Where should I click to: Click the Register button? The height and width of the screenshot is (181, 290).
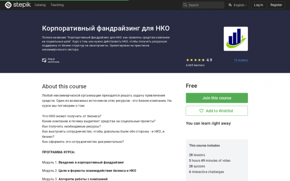[x=276, y=5]
